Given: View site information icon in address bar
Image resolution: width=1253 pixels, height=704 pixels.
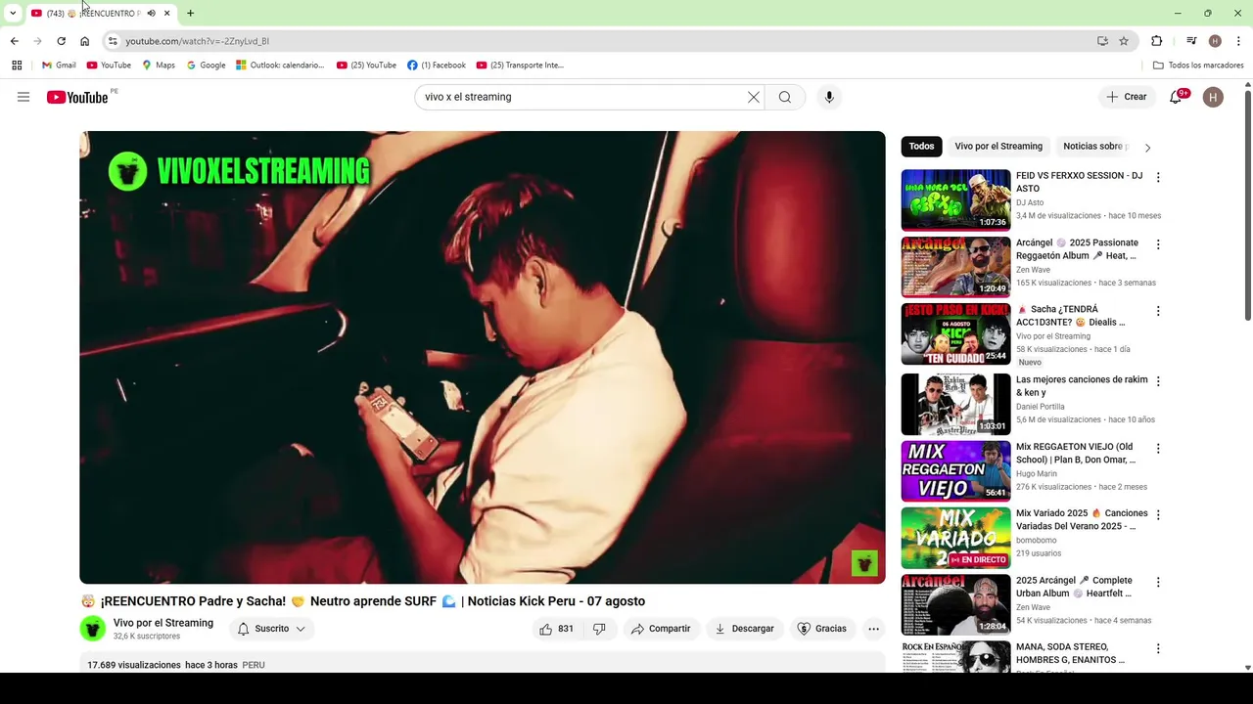Looking at the screenshot, I should tap(113, 41).
